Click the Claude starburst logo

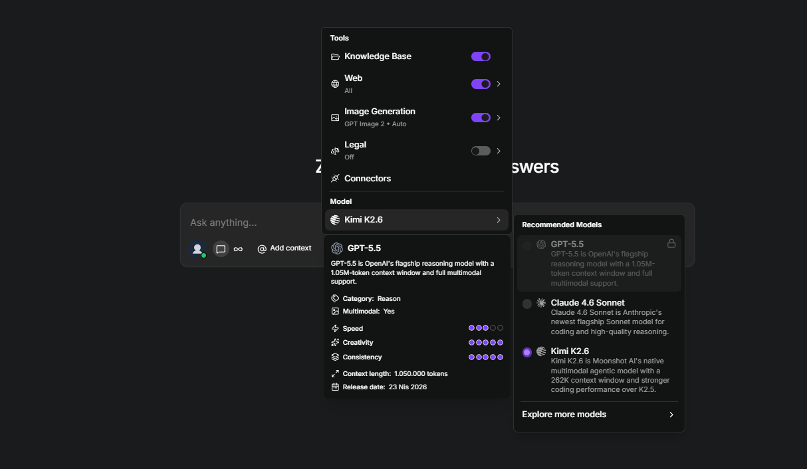coord(541,303)
